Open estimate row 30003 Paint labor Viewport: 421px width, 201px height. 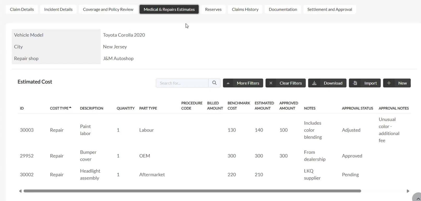click(214, 130)
